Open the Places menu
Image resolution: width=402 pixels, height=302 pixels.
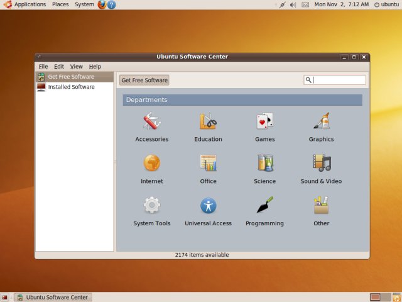pos(60,4)
